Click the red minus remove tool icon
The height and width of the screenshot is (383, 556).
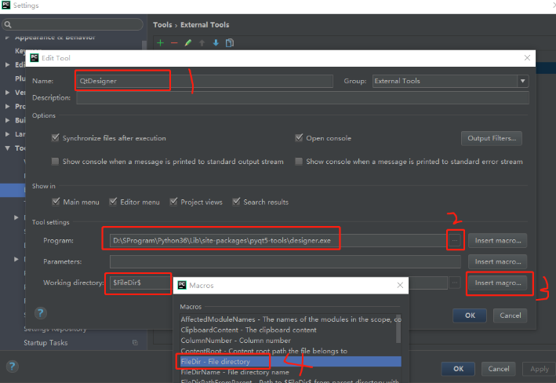click(x=174, y=42)
